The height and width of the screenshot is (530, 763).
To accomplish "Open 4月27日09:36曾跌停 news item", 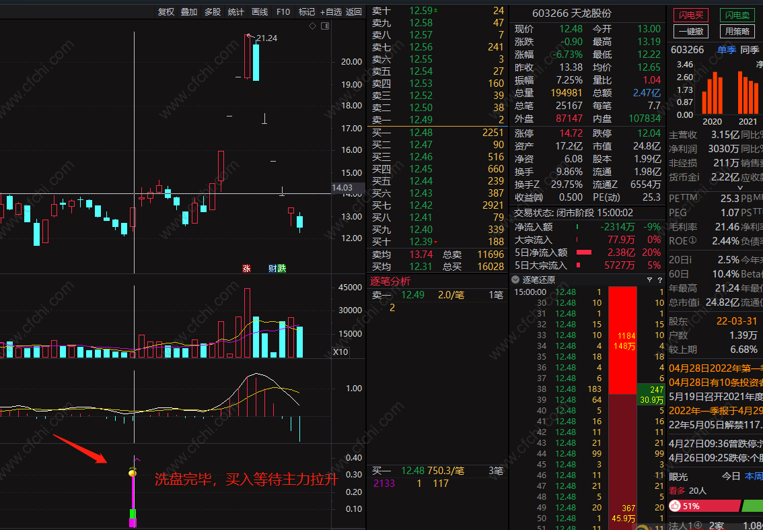I will [716, 444].
